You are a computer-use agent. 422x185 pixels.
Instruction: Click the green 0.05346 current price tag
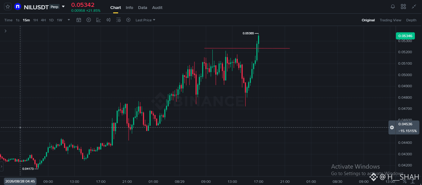pyautogui.click(x=405, y=36)
